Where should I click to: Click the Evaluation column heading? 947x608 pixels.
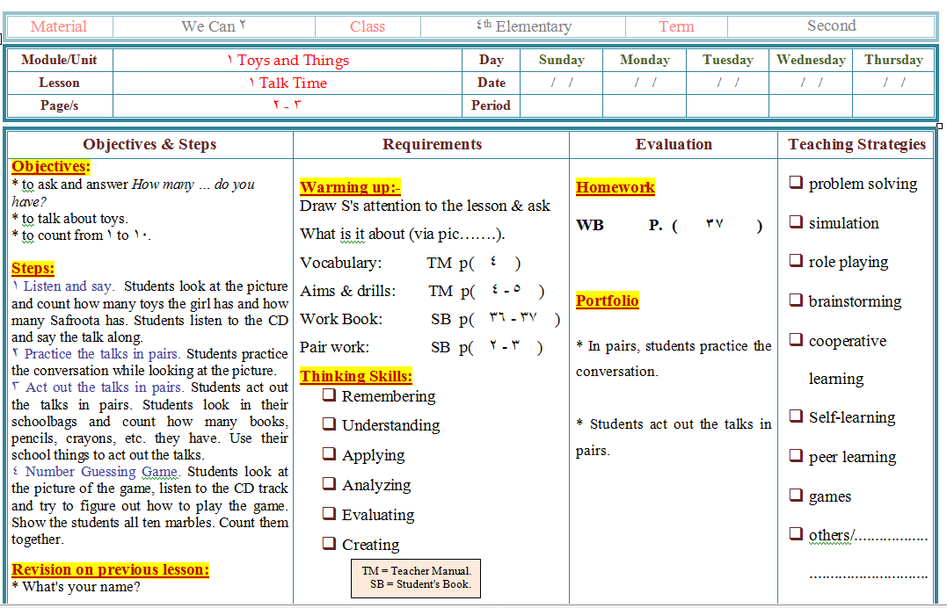674,144
